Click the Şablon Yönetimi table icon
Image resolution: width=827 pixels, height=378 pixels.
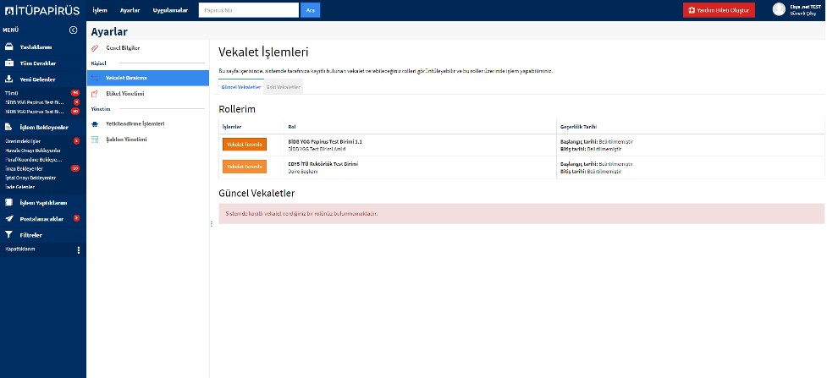[95, 140]
